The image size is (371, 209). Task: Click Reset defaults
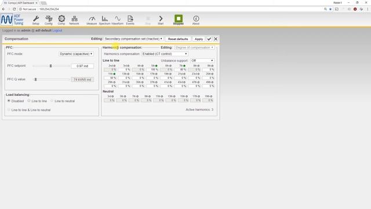[178, 39]
